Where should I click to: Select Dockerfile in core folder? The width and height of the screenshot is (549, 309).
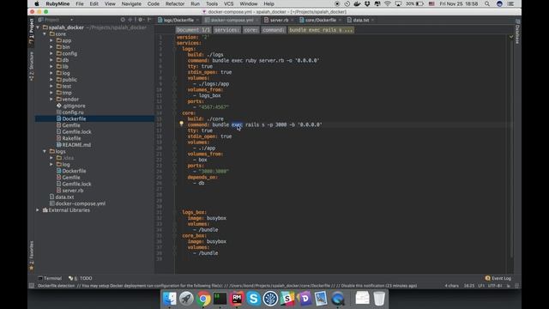74,118
